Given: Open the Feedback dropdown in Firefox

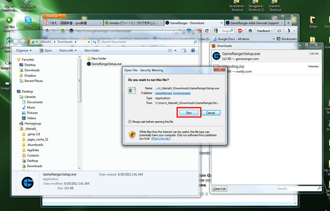Looking at the screenshot, I should pos(265,31).
